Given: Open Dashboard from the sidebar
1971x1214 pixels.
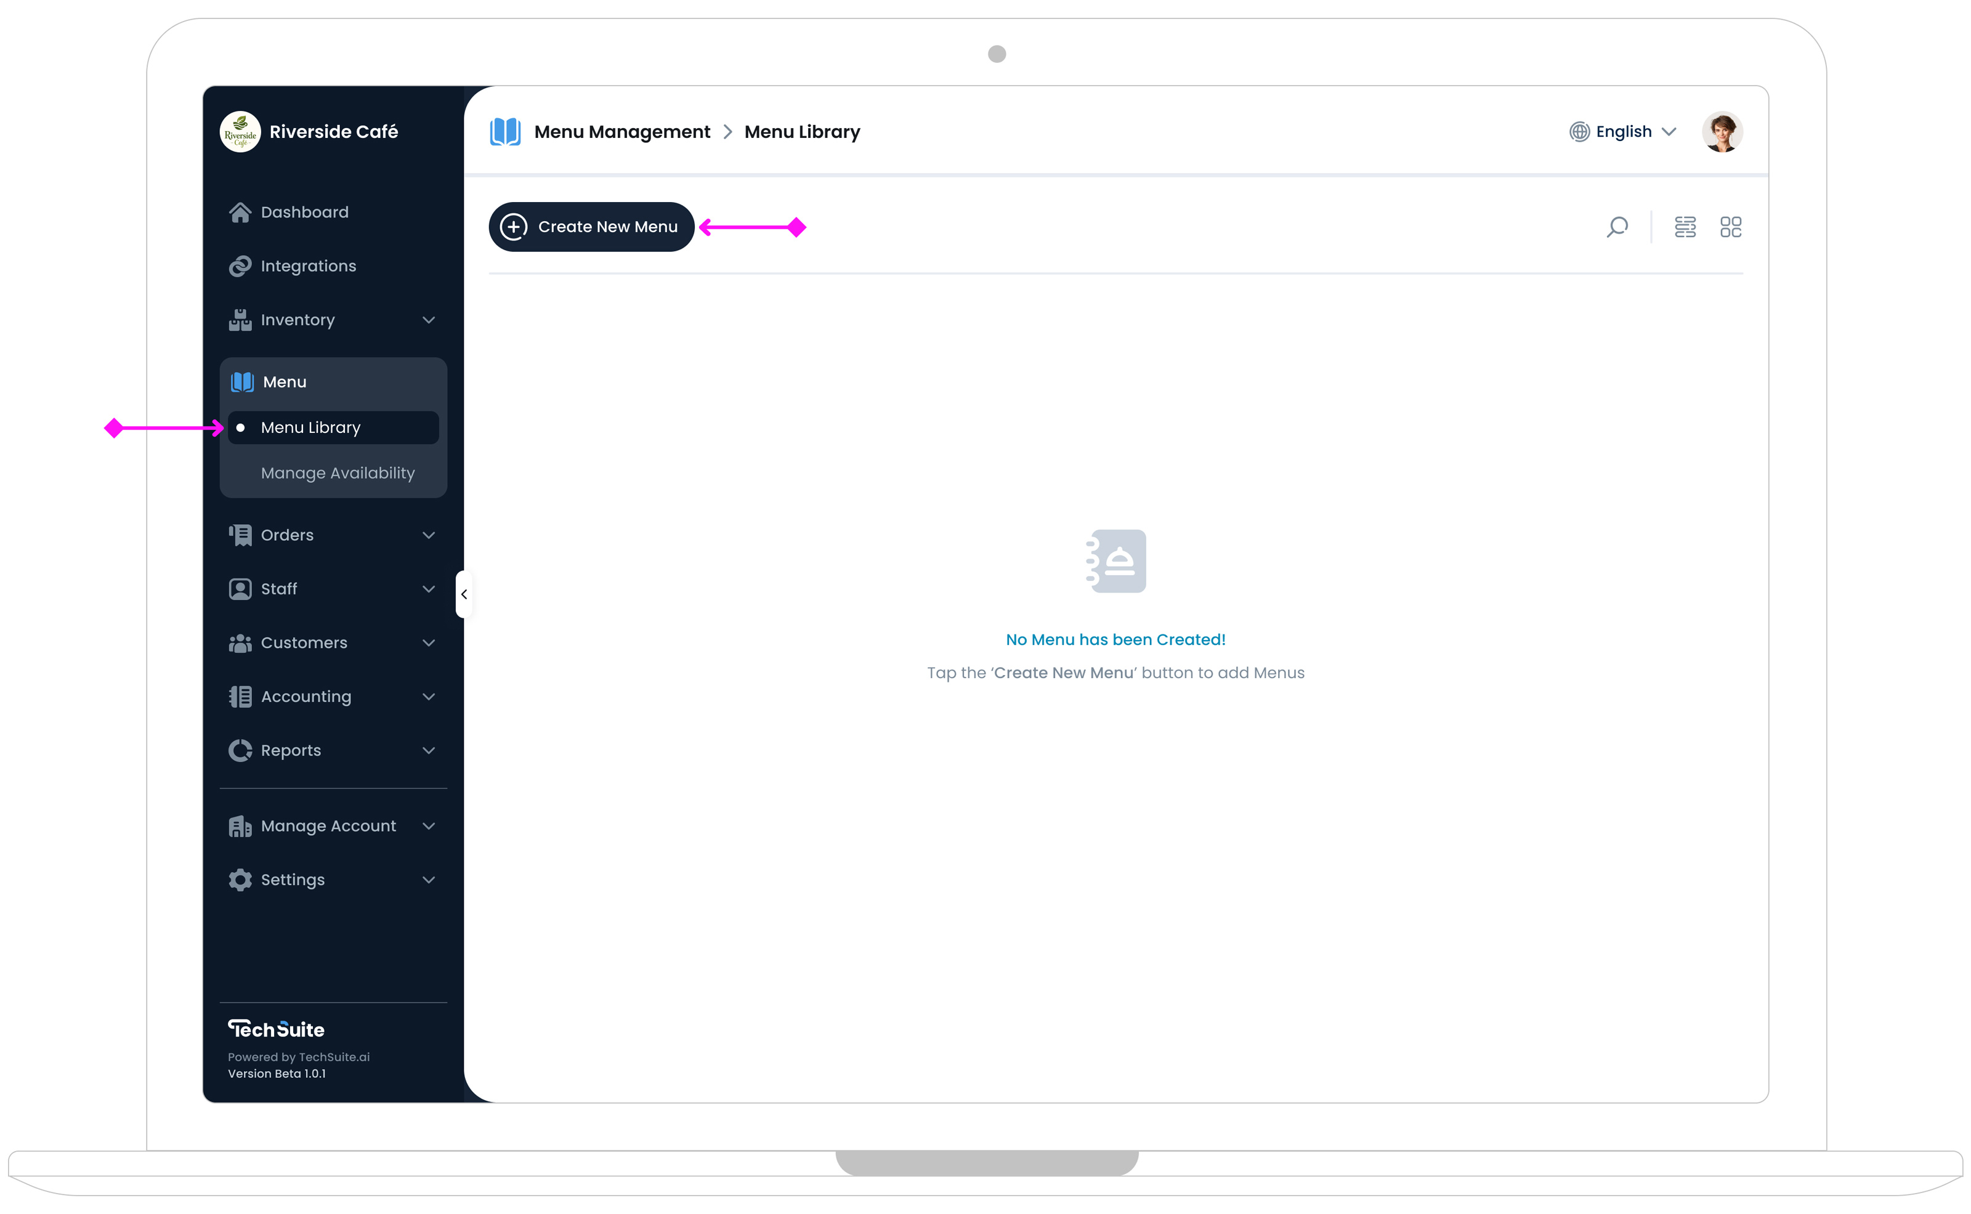Looking at the screenshot, I should [304, 212].
